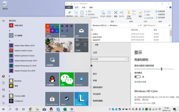Switch to the View ribbon tab
This screenshot has width=179, height=112.
coord(91,7)
